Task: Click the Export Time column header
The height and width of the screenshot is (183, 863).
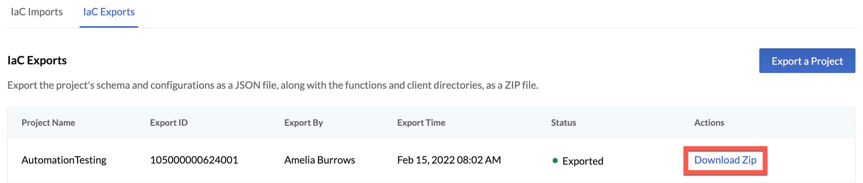Action: pyautogui.click(x=421, y=123)
